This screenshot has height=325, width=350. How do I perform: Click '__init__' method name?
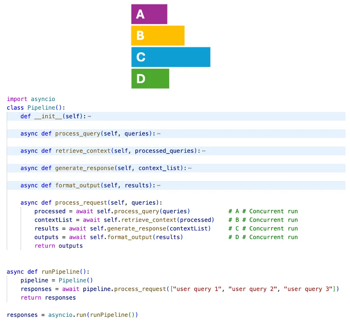[x=48, y=116]
